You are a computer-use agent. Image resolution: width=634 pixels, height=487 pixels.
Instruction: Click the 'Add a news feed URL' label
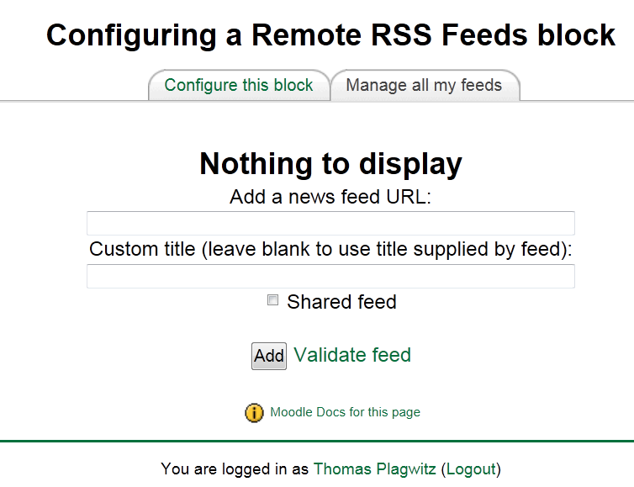coord(330,198)
